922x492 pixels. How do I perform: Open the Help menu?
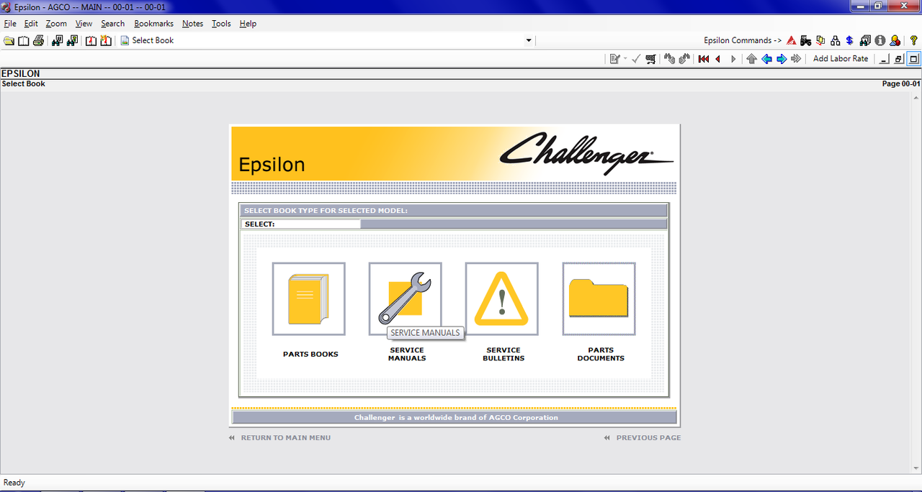[x=248, y=24]
